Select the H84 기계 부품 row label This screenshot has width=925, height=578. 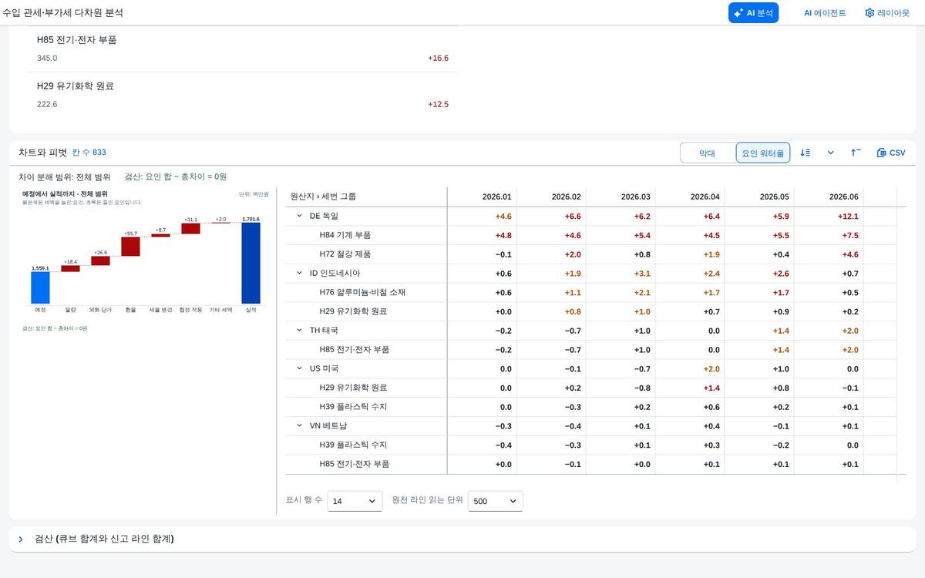345,235
